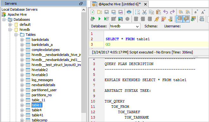The image size is (209, 122).
Task: Select the hivetable3 table
Action: click(x=40, y=75)
